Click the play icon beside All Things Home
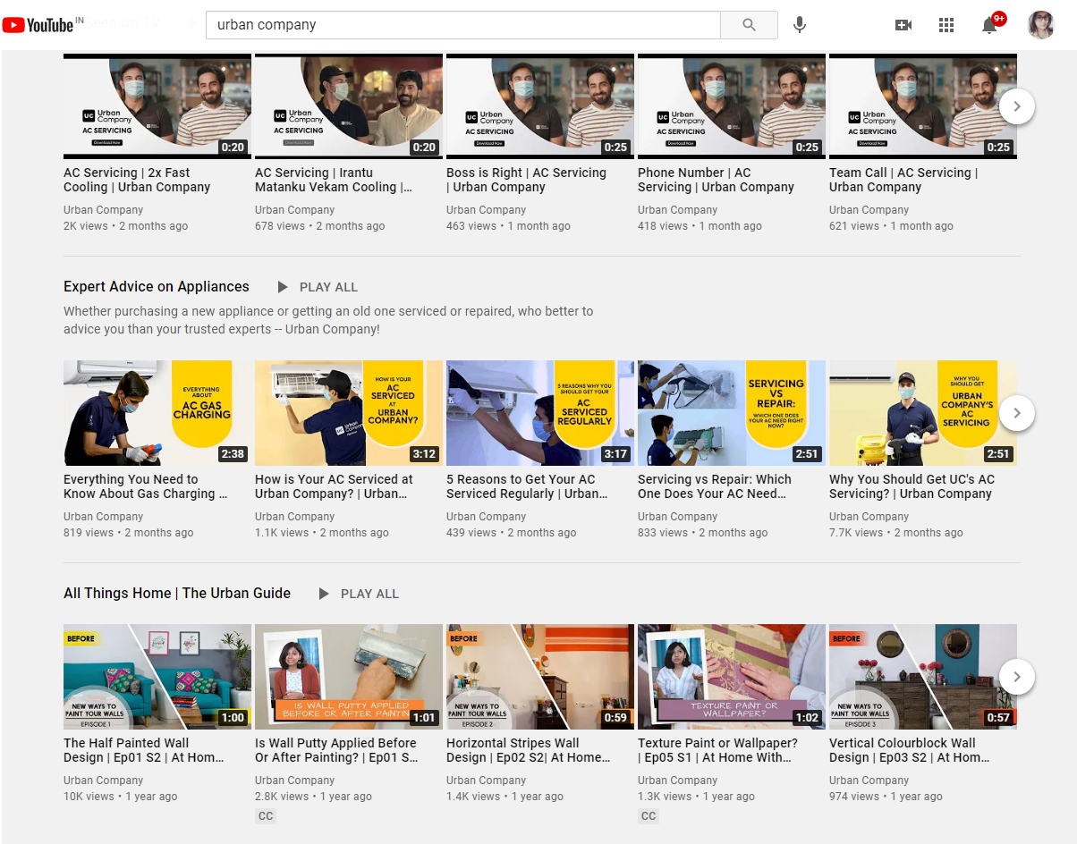Viewport: 1077px width, 844px height. 324,594
